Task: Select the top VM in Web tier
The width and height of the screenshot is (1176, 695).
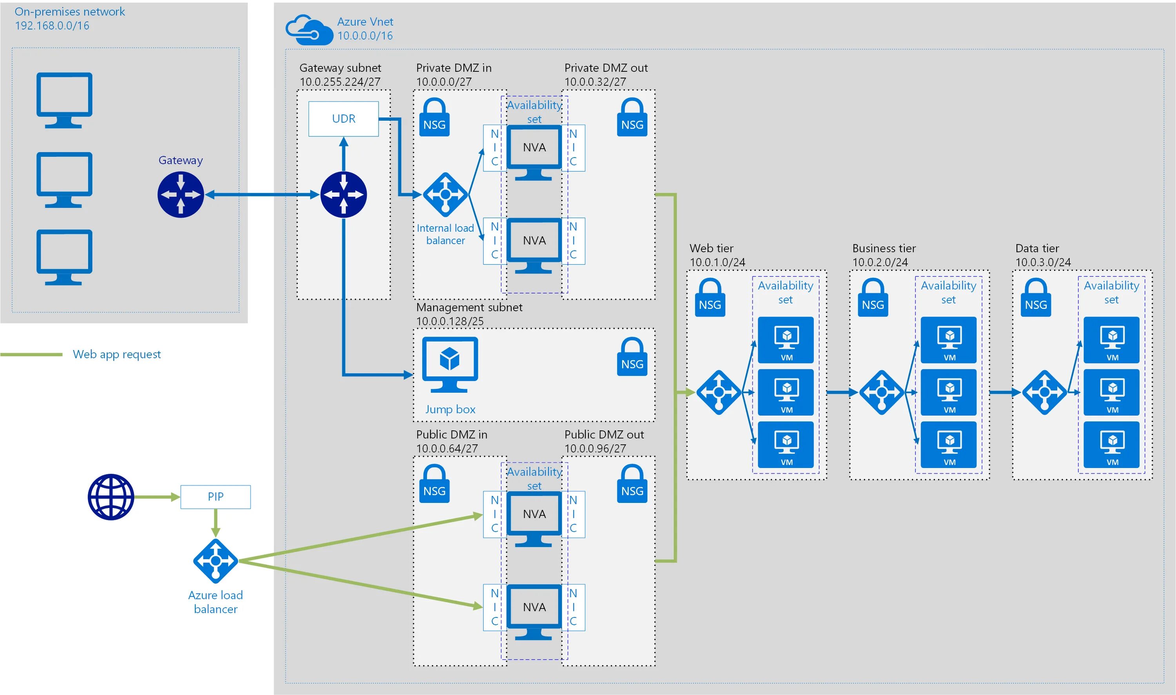Action: point(786,340)
